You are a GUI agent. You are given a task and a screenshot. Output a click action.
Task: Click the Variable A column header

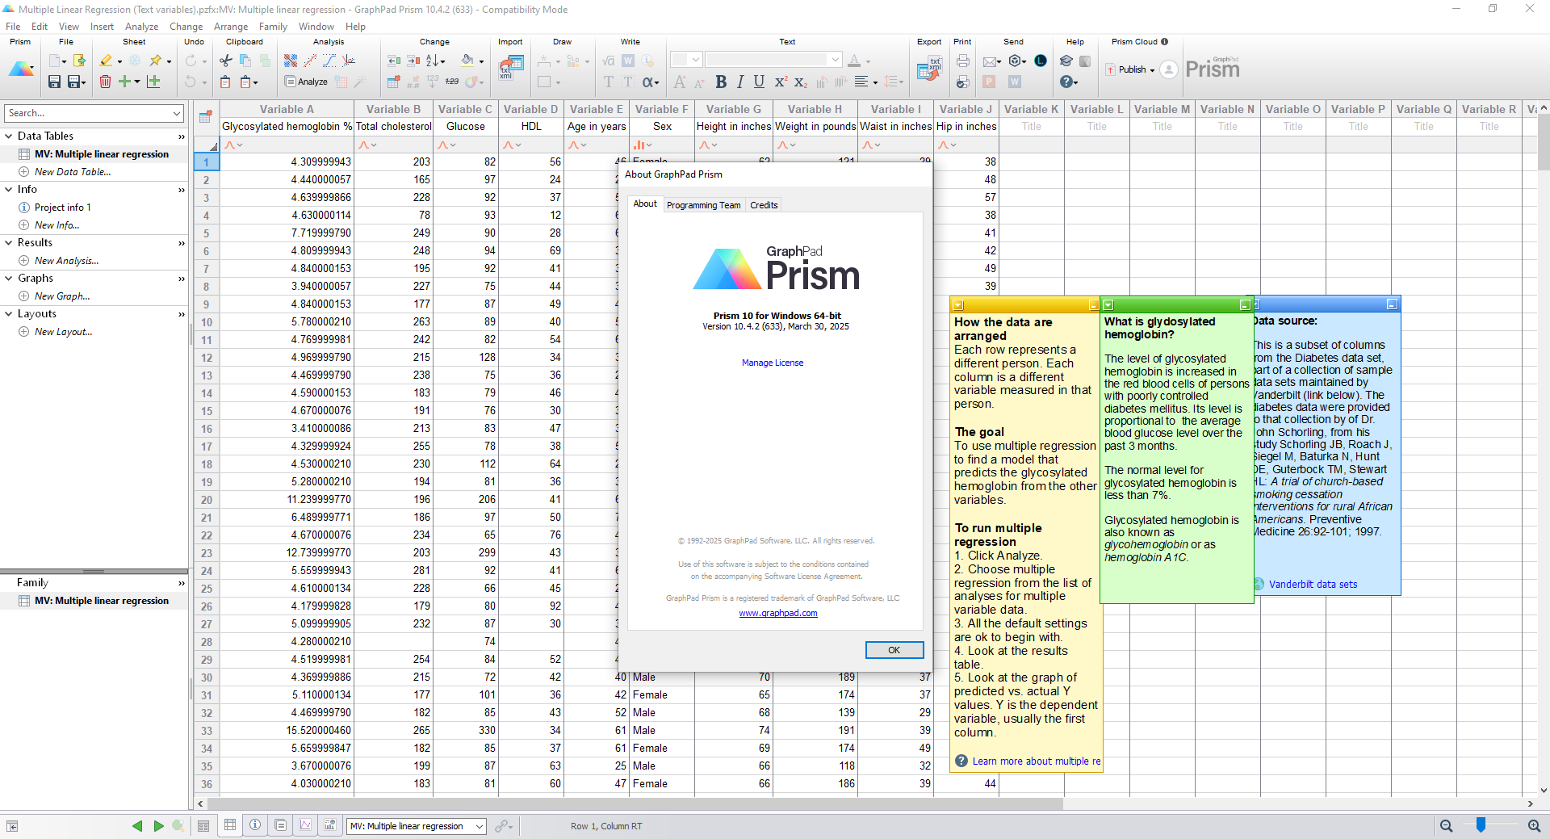[x=287, y=109]
